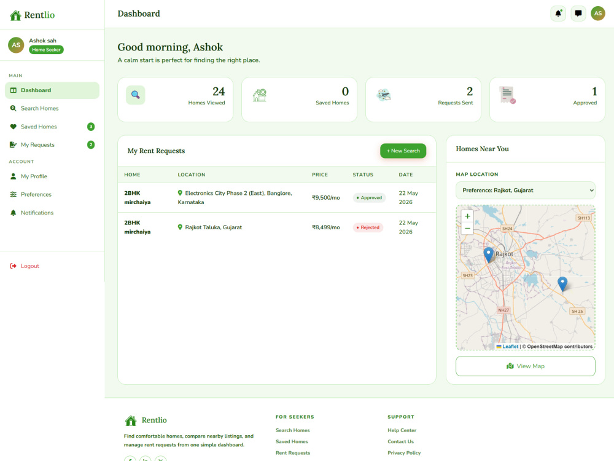This screenshot has height=461, width=614.
Task: Open the footer Saved Homes link
Action: tap(292, 442)
